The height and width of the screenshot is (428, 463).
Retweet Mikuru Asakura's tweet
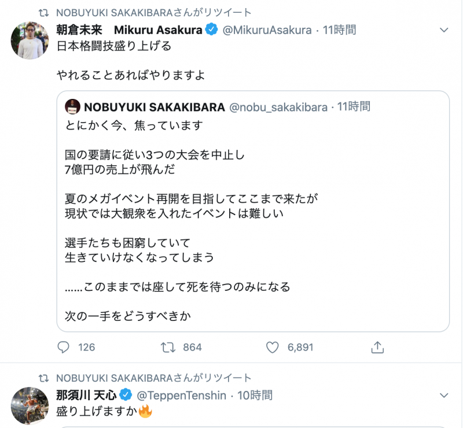pos(168,347)
